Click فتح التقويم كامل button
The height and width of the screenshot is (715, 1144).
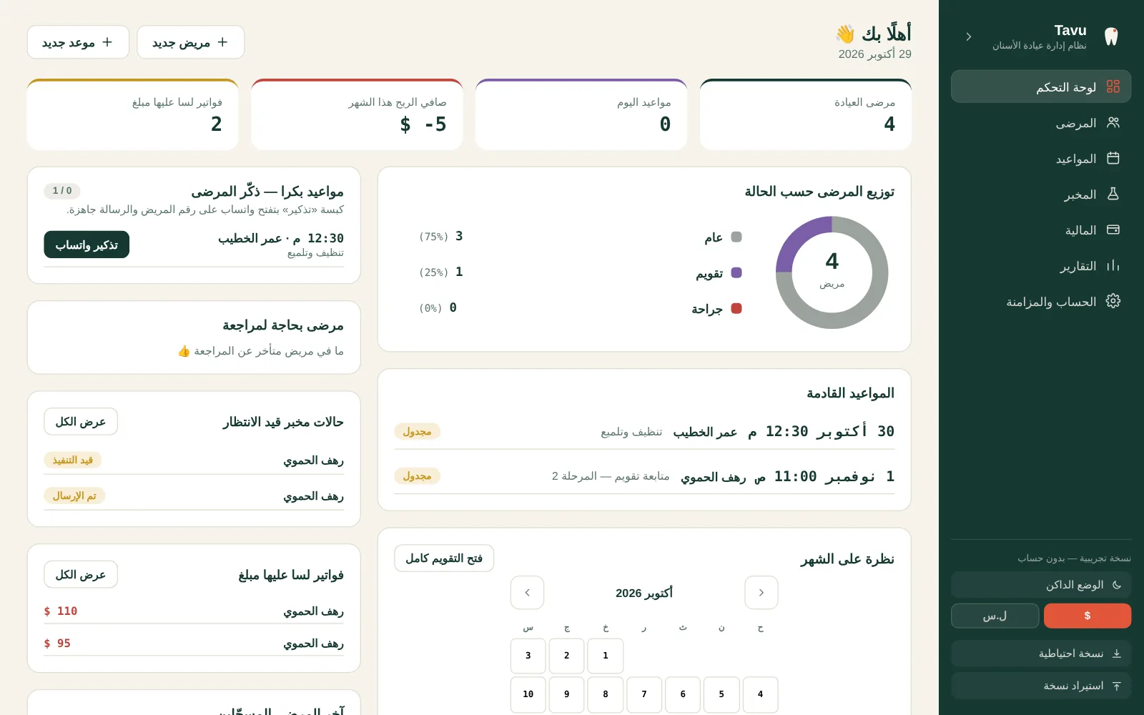click(444, 558)
